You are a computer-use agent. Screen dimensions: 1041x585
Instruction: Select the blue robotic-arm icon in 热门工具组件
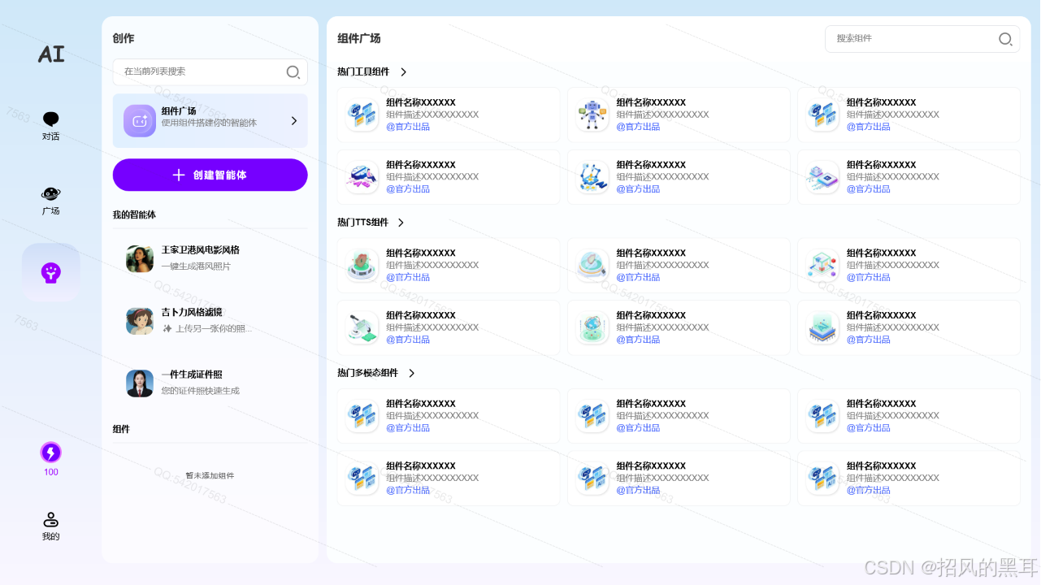(592, 177)
